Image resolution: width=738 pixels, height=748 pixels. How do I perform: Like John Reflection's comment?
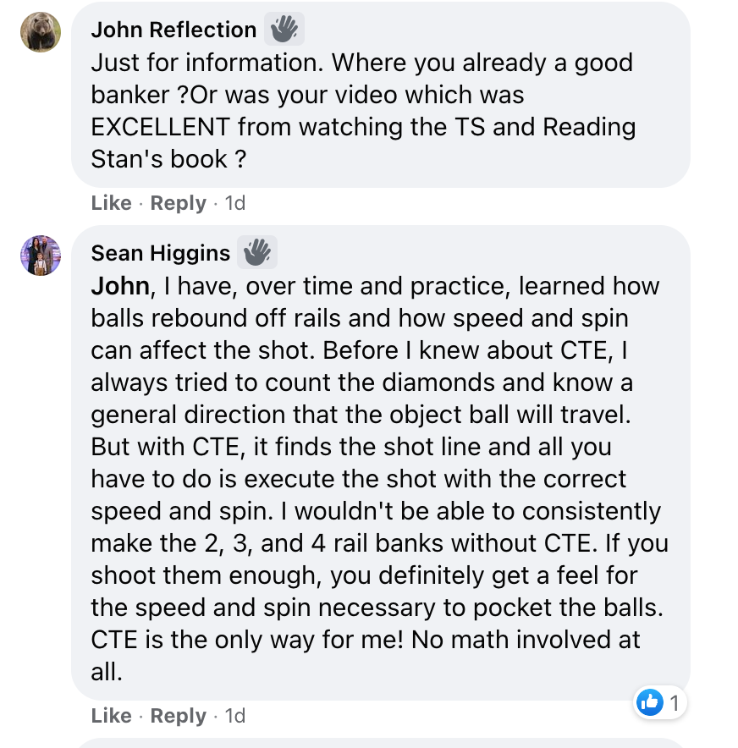coord(111,203)
